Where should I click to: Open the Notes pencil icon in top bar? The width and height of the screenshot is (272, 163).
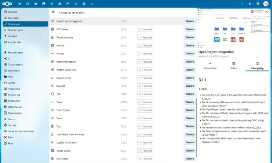[x=76, y=4]
